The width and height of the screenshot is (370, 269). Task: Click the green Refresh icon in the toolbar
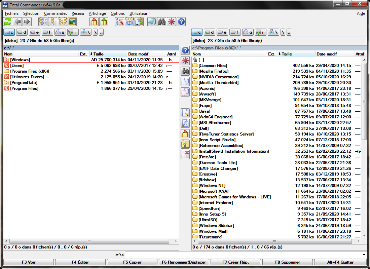point(8,22)
